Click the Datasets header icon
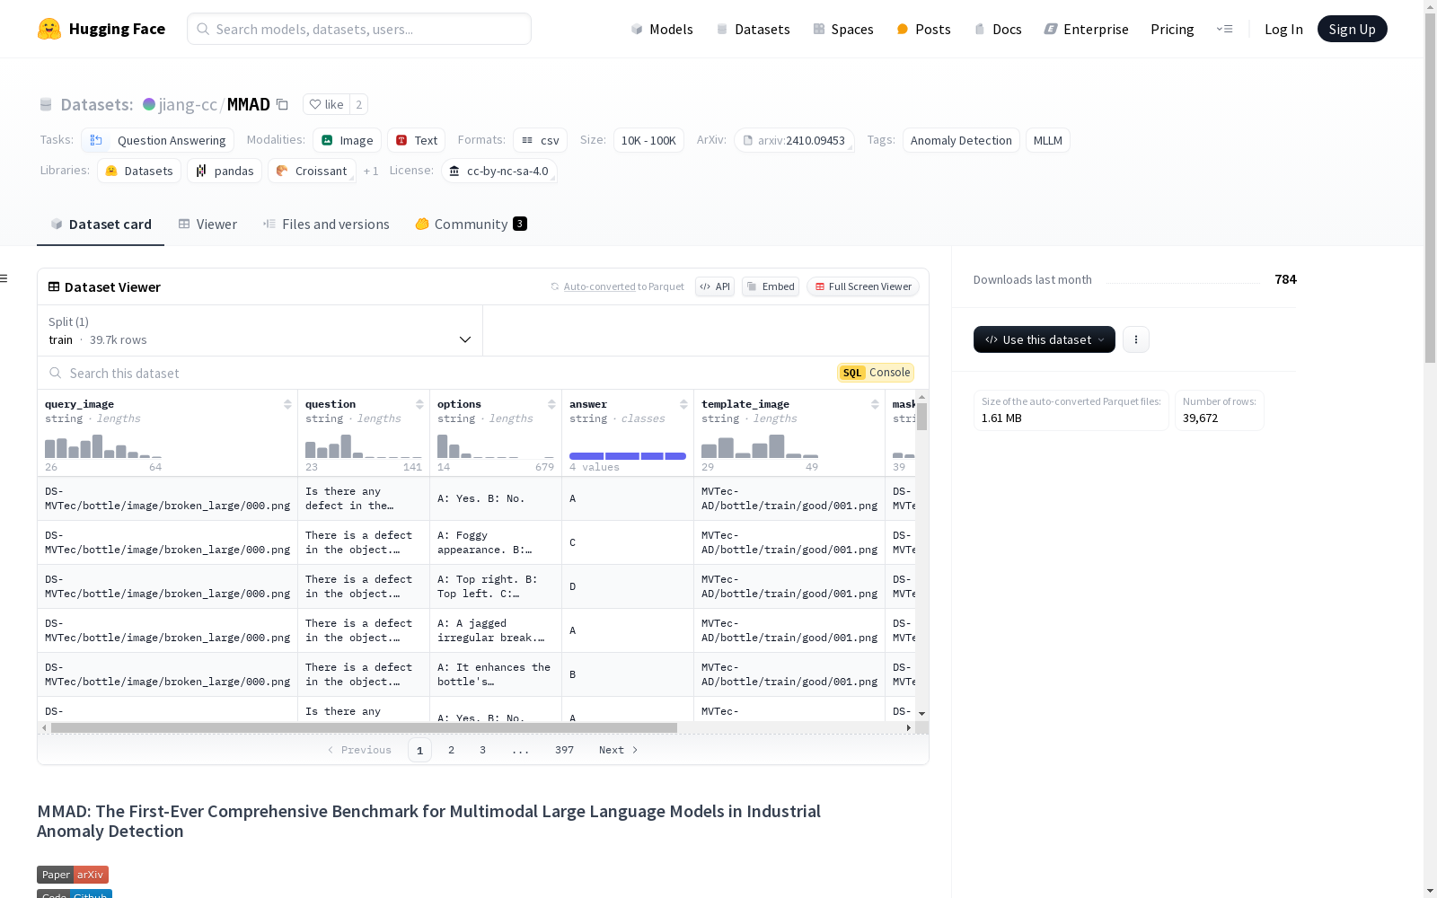This screenshot has height=898, width=1437. pyautogui.click(x=46, y=105)
